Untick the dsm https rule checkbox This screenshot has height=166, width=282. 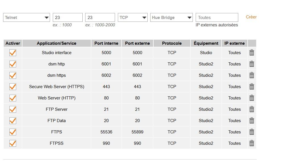pyautogui.click(x=13, y=75)
